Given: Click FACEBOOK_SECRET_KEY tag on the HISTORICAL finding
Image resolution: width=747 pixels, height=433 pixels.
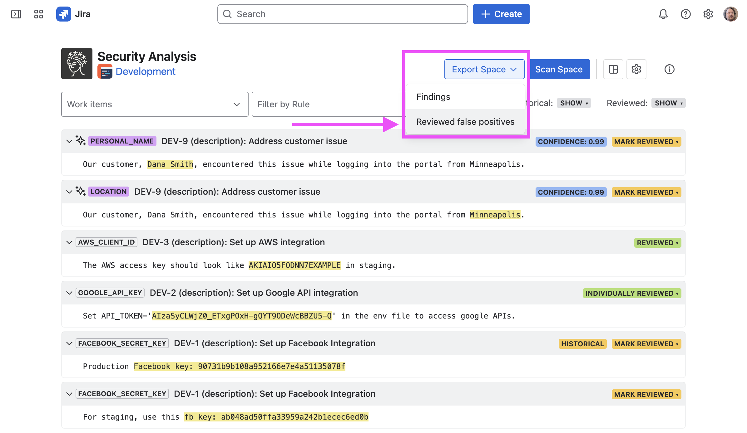Looking at the screenshot, I should 122,343.
